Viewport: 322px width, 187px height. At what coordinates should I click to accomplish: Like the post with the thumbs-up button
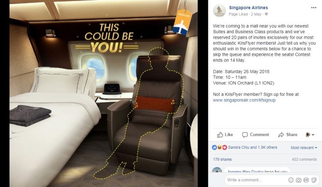coord(225,134)
